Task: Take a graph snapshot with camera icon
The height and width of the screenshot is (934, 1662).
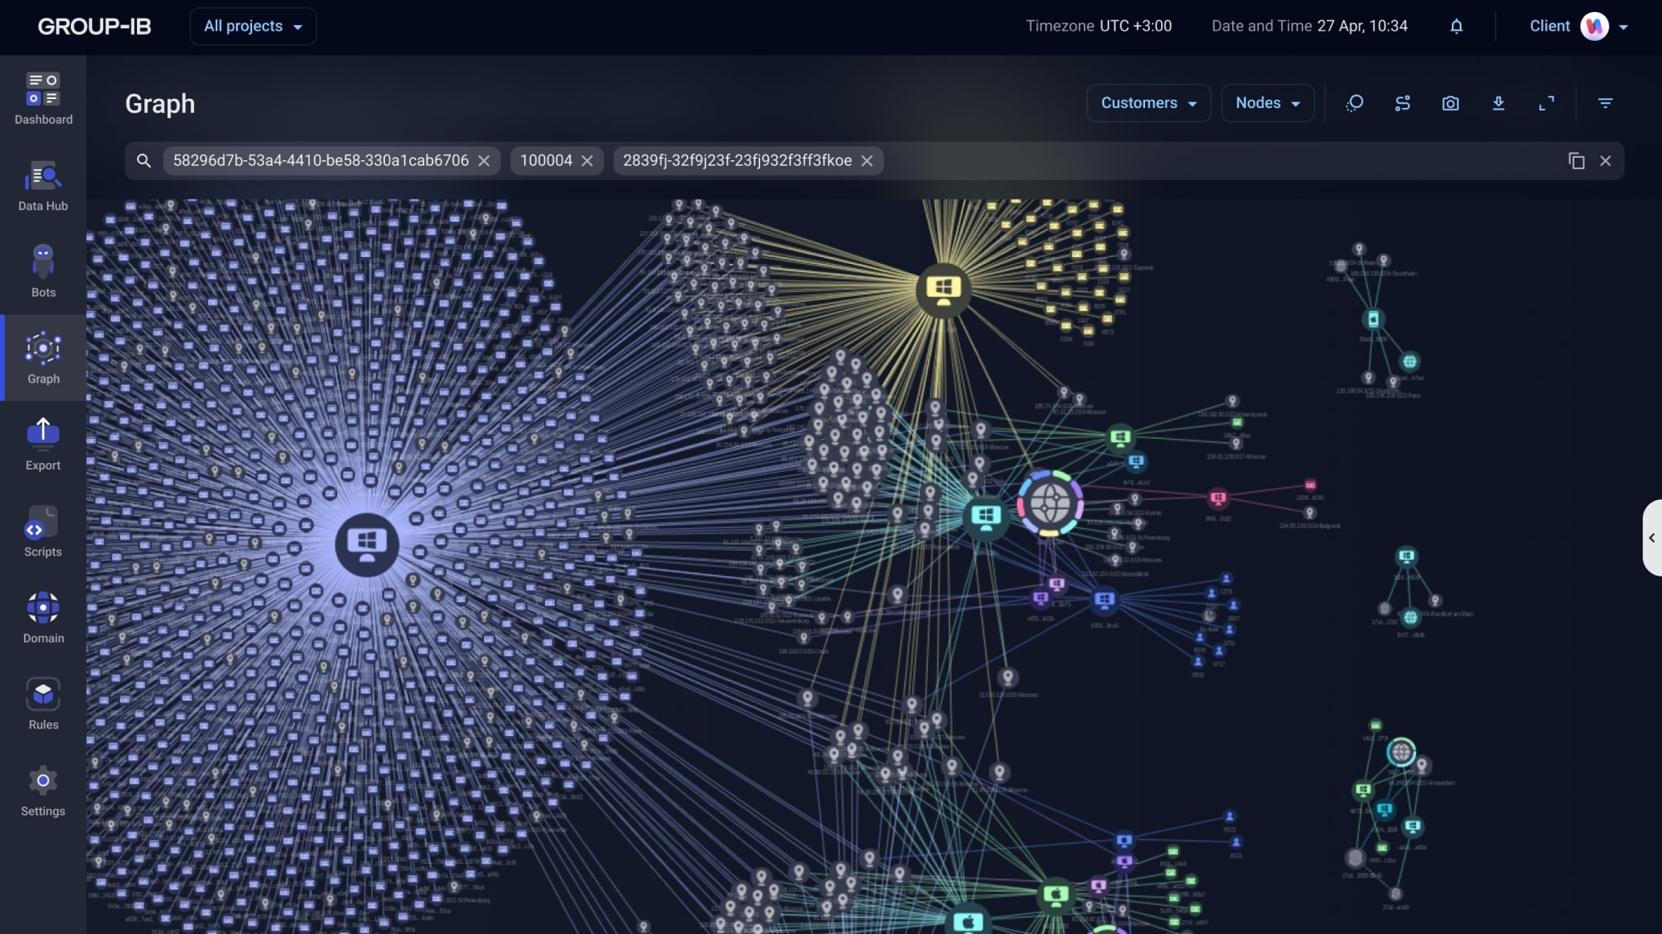Action: 1450,103
